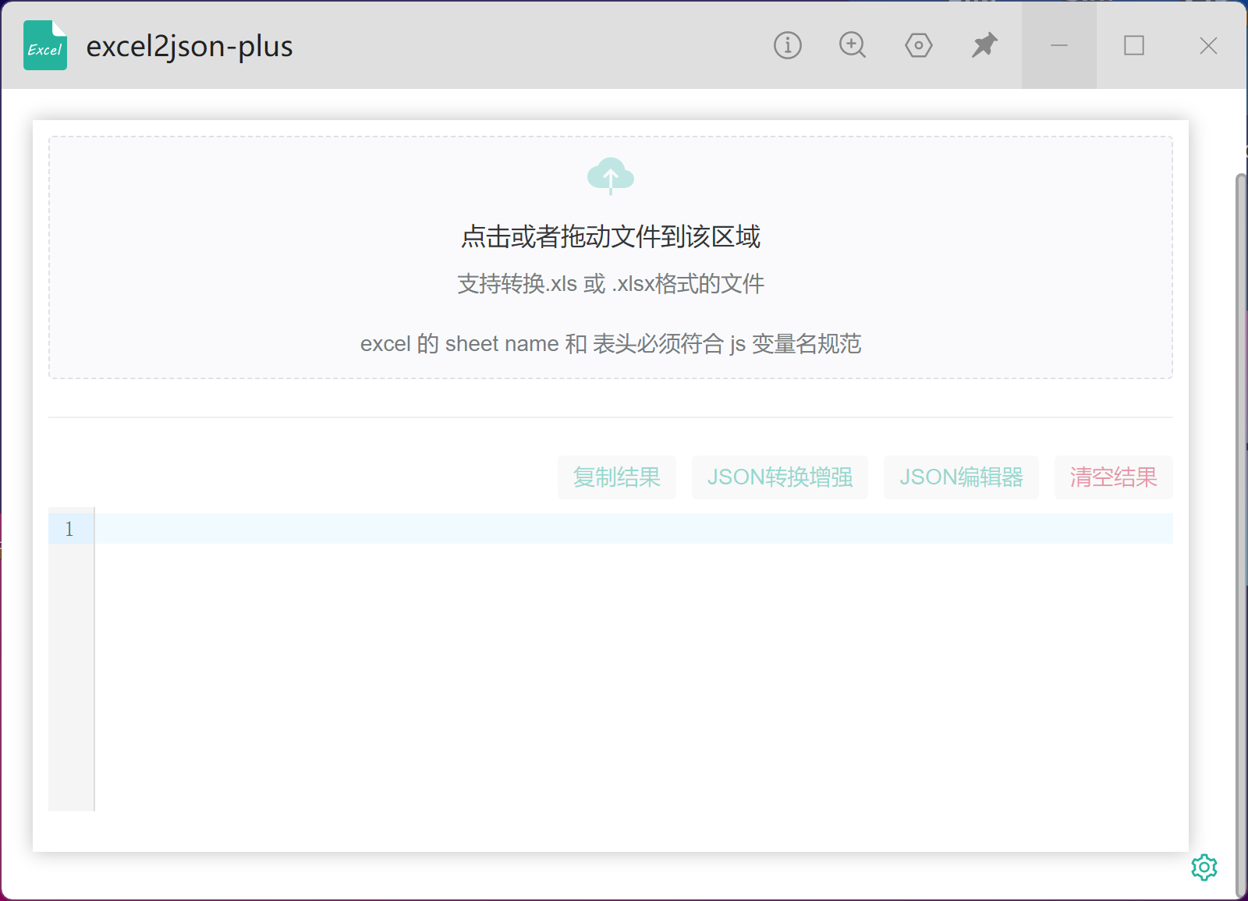Screen dimensions: 1248x901
Task: Open JSON转换增强 option
Action: 779,477
